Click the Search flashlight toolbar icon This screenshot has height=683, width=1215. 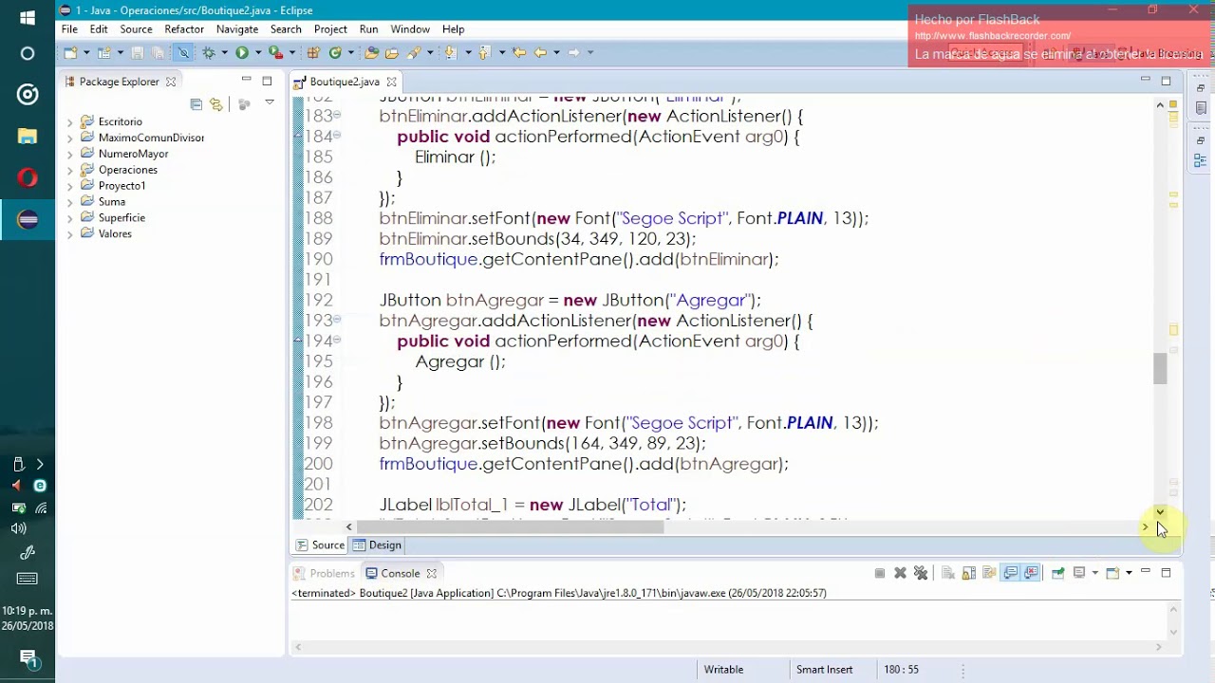[413, 52]
